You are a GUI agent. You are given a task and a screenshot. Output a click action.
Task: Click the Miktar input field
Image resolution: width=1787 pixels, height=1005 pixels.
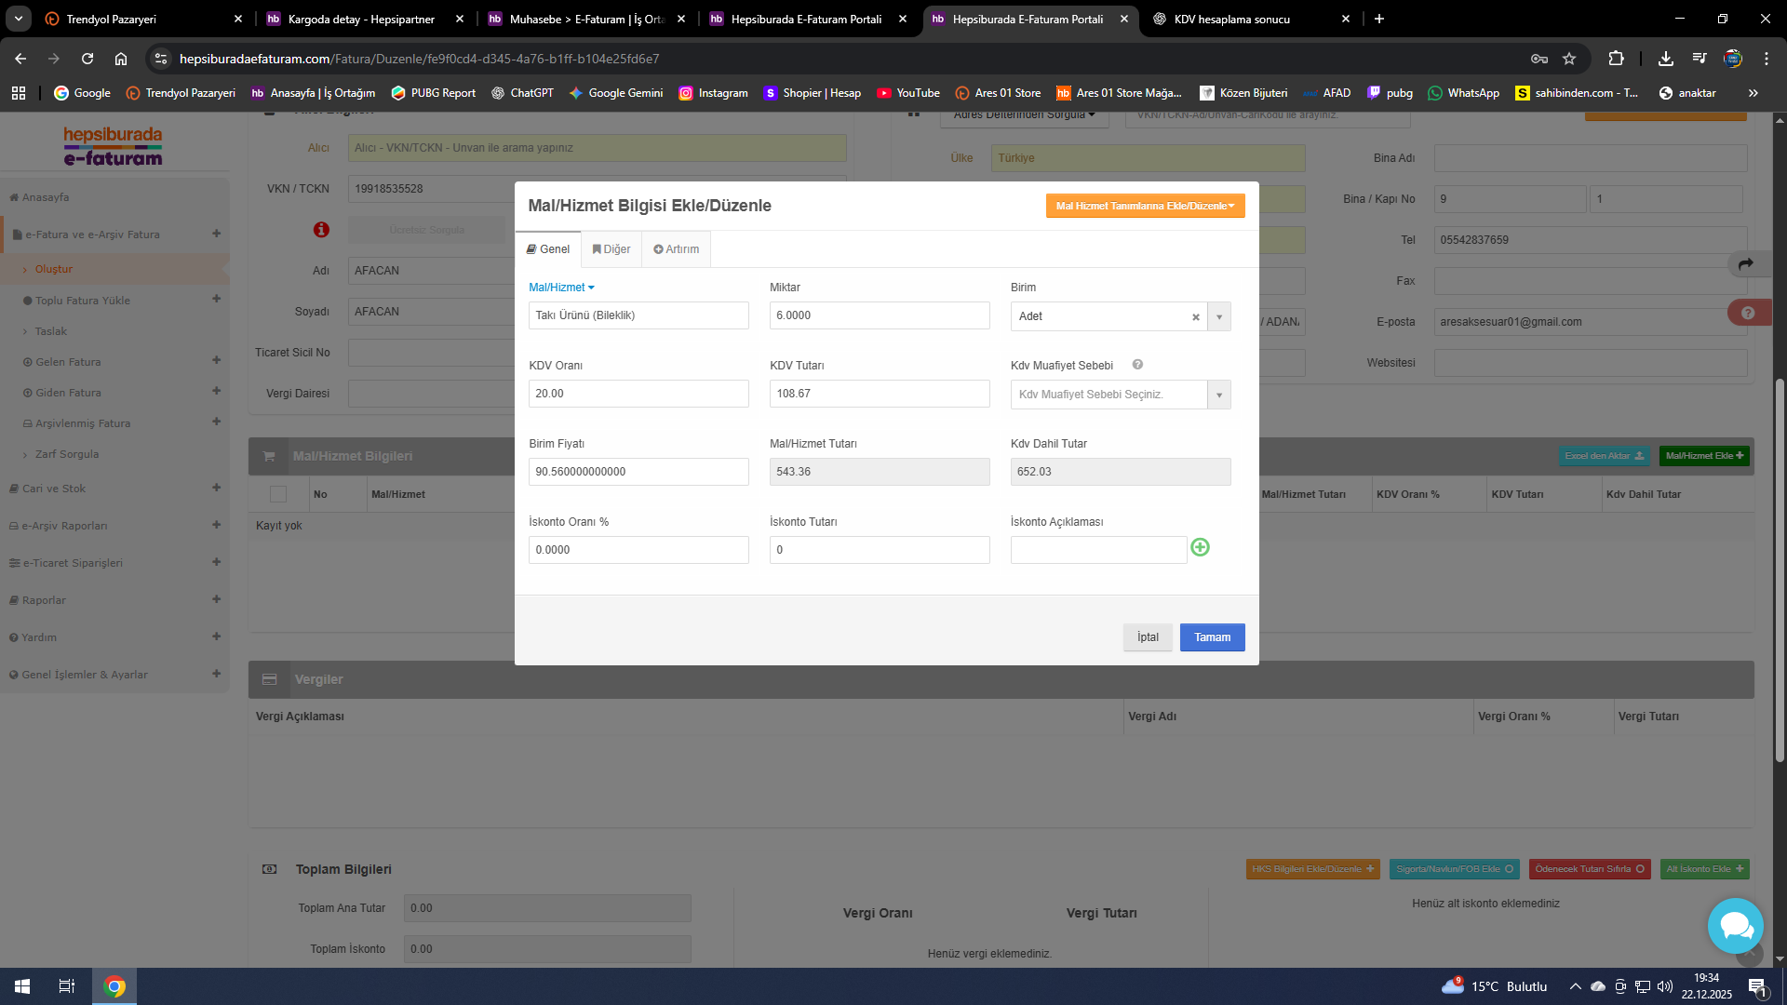(x=880, y=315)
